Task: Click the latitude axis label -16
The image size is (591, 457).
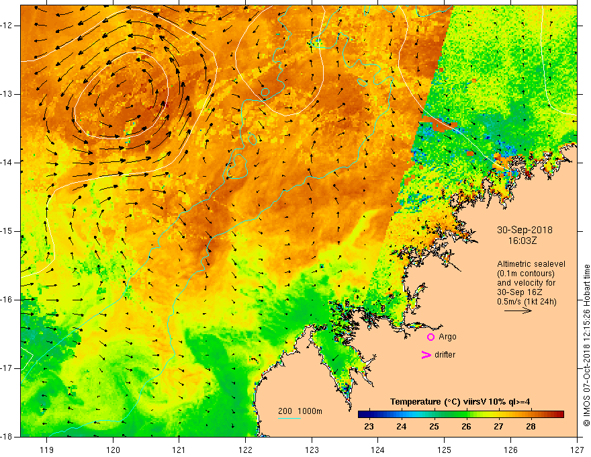Action: (x=7, y=300)
